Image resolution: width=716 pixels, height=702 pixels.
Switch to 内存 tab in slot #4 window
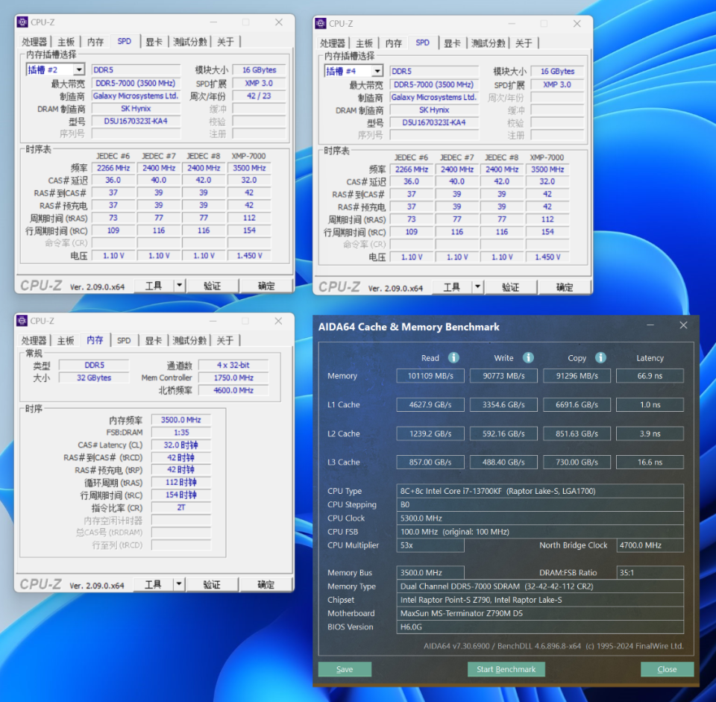[x=393, y=43]
